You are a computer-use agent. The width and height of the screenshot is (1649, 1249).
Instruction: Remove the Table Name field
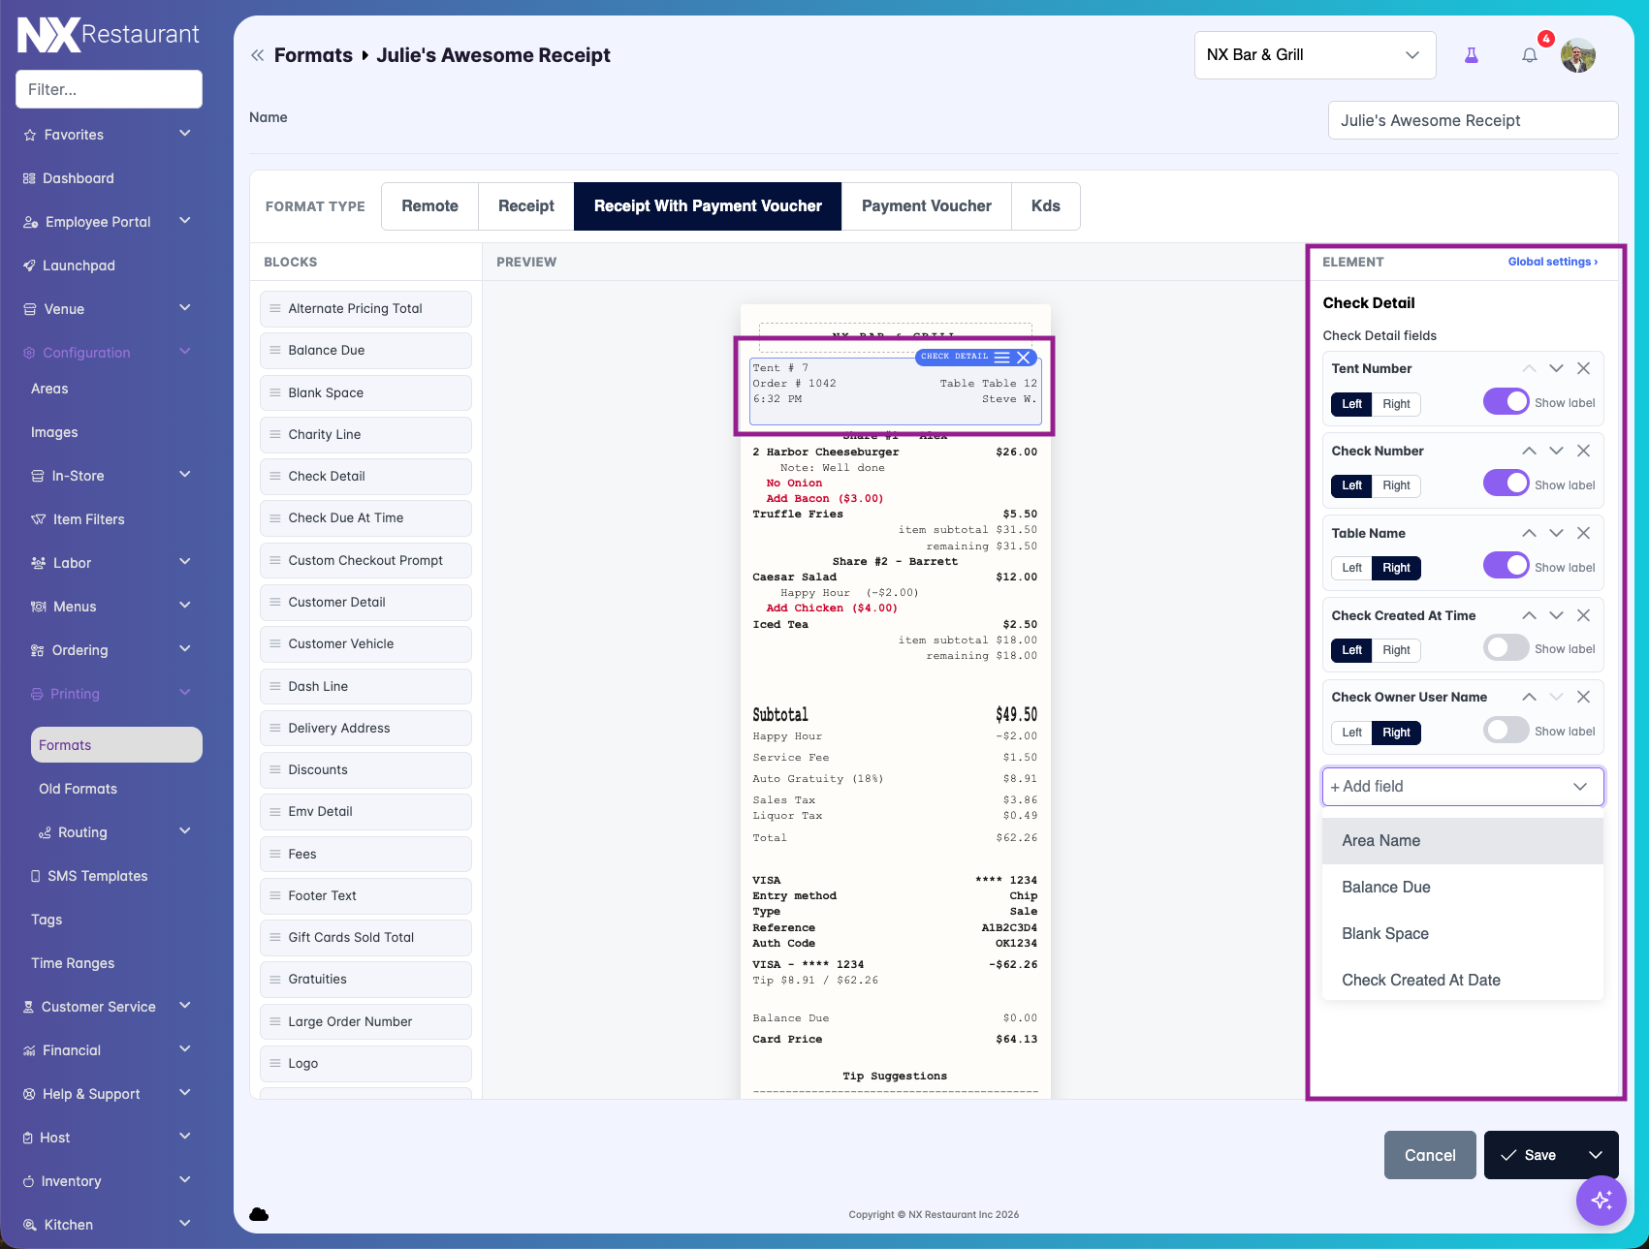(1583, 533)
